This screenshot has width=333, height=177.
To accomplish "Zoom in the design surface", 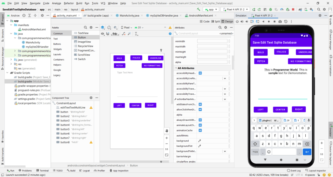I will (167, 138).
